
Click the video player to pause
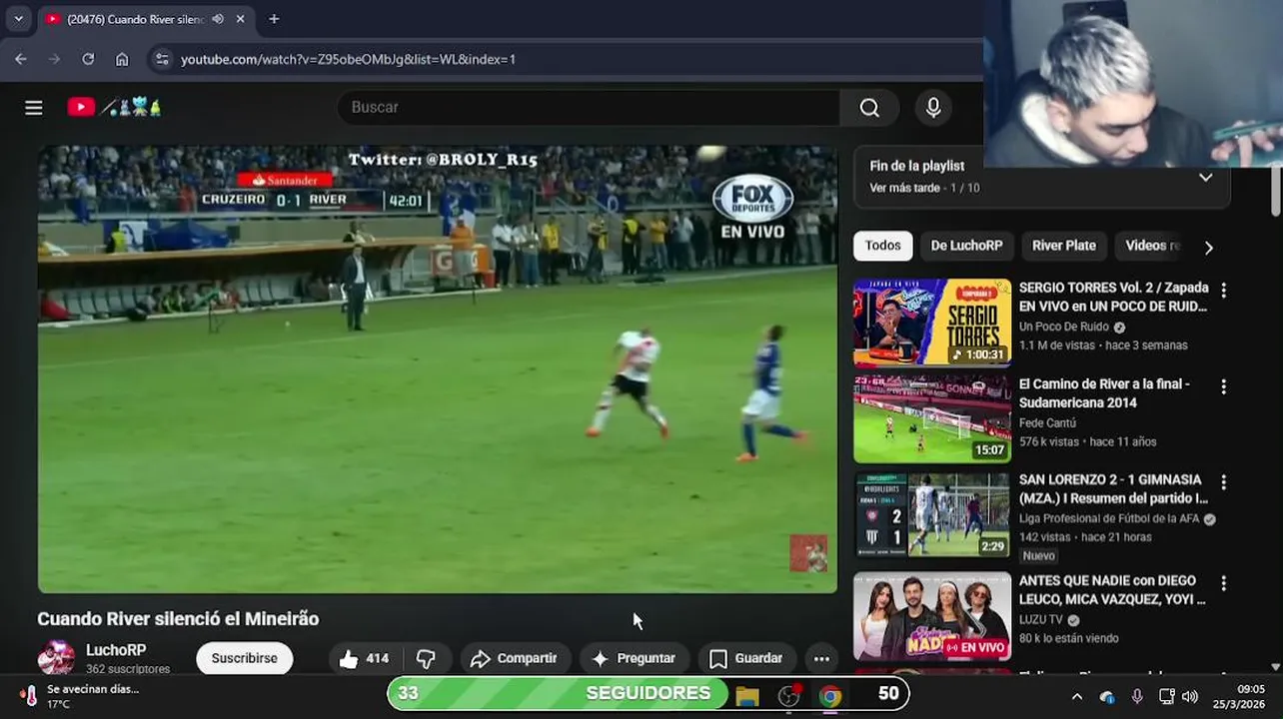[x=438, y=369]
